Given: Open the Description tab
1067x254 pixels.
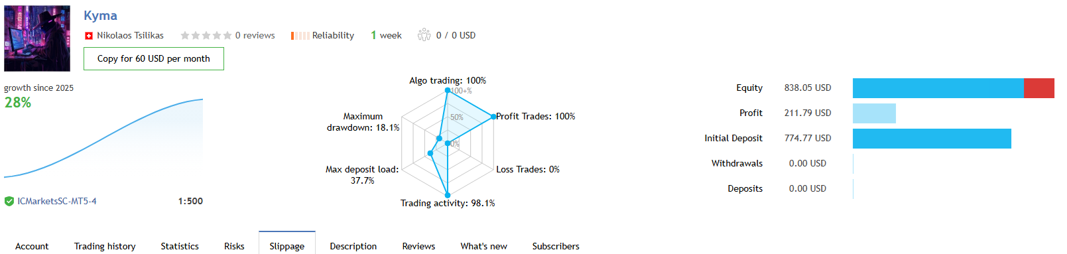Looking at the screenshot, I should 353,246.
